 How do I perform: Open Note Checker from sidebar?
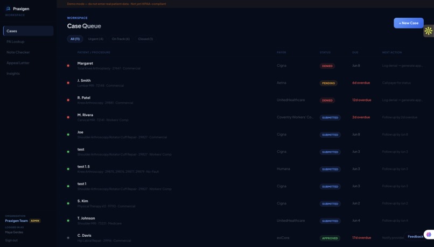[18, 52]
